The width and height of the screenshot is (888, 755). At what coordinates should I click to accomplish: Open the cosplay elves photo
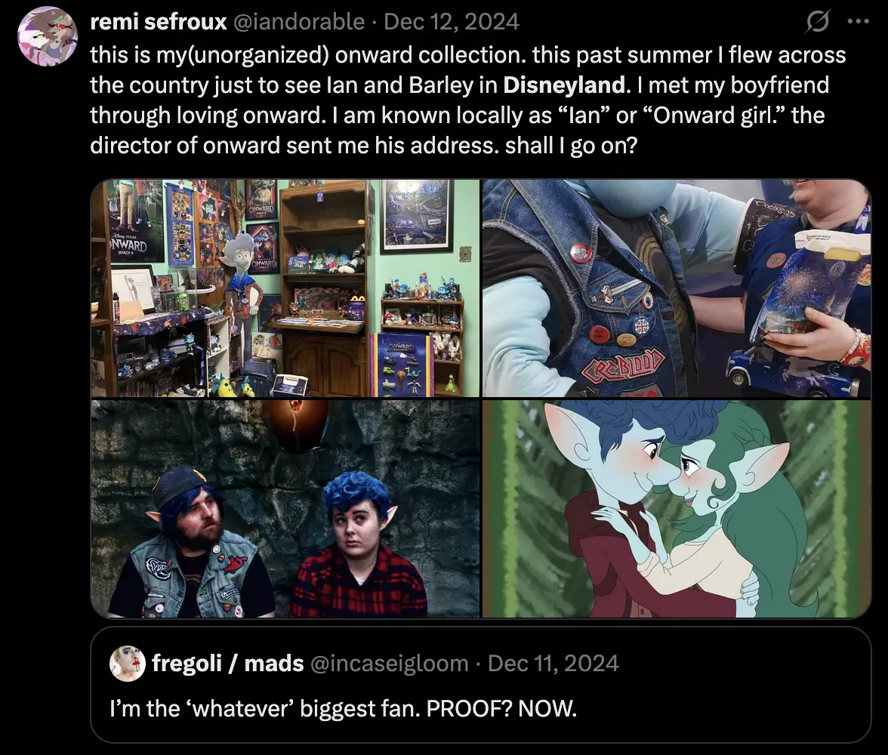click(x=285, y=509)
